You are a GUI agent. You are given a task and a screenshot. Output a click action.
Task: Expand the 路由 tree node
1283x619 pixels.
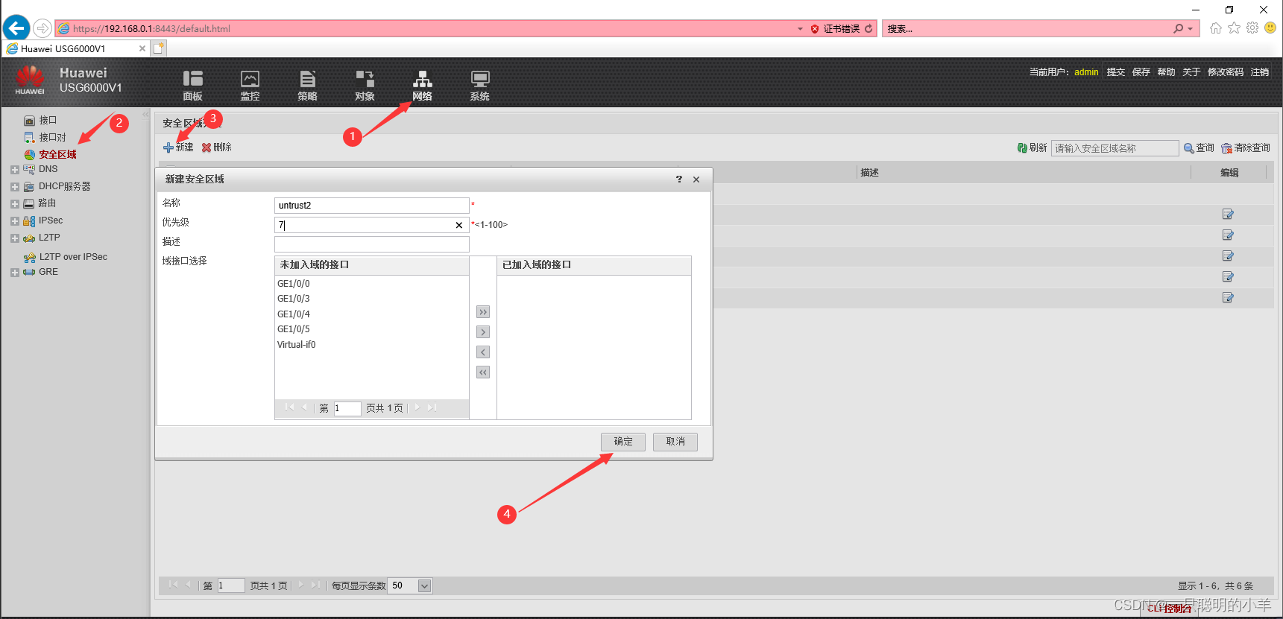[14, 203]
